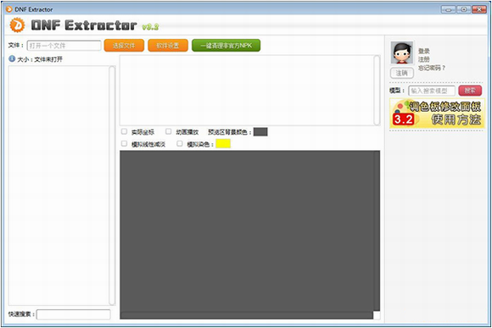Click the 注销 logout button
Viewport: 492px width, 328px height.
tap(402, 73)
